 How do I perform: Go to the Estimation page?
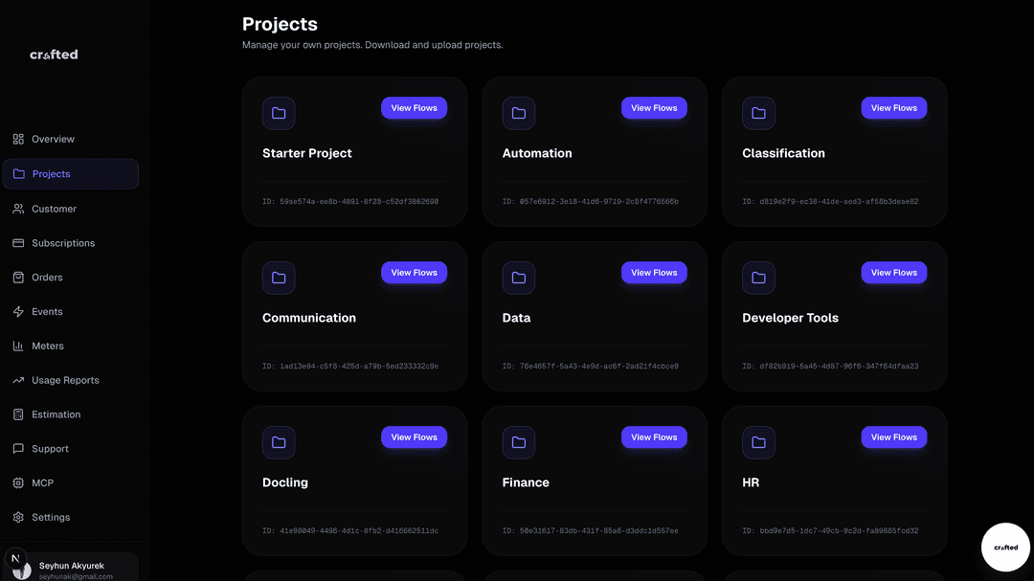point(56,414)
